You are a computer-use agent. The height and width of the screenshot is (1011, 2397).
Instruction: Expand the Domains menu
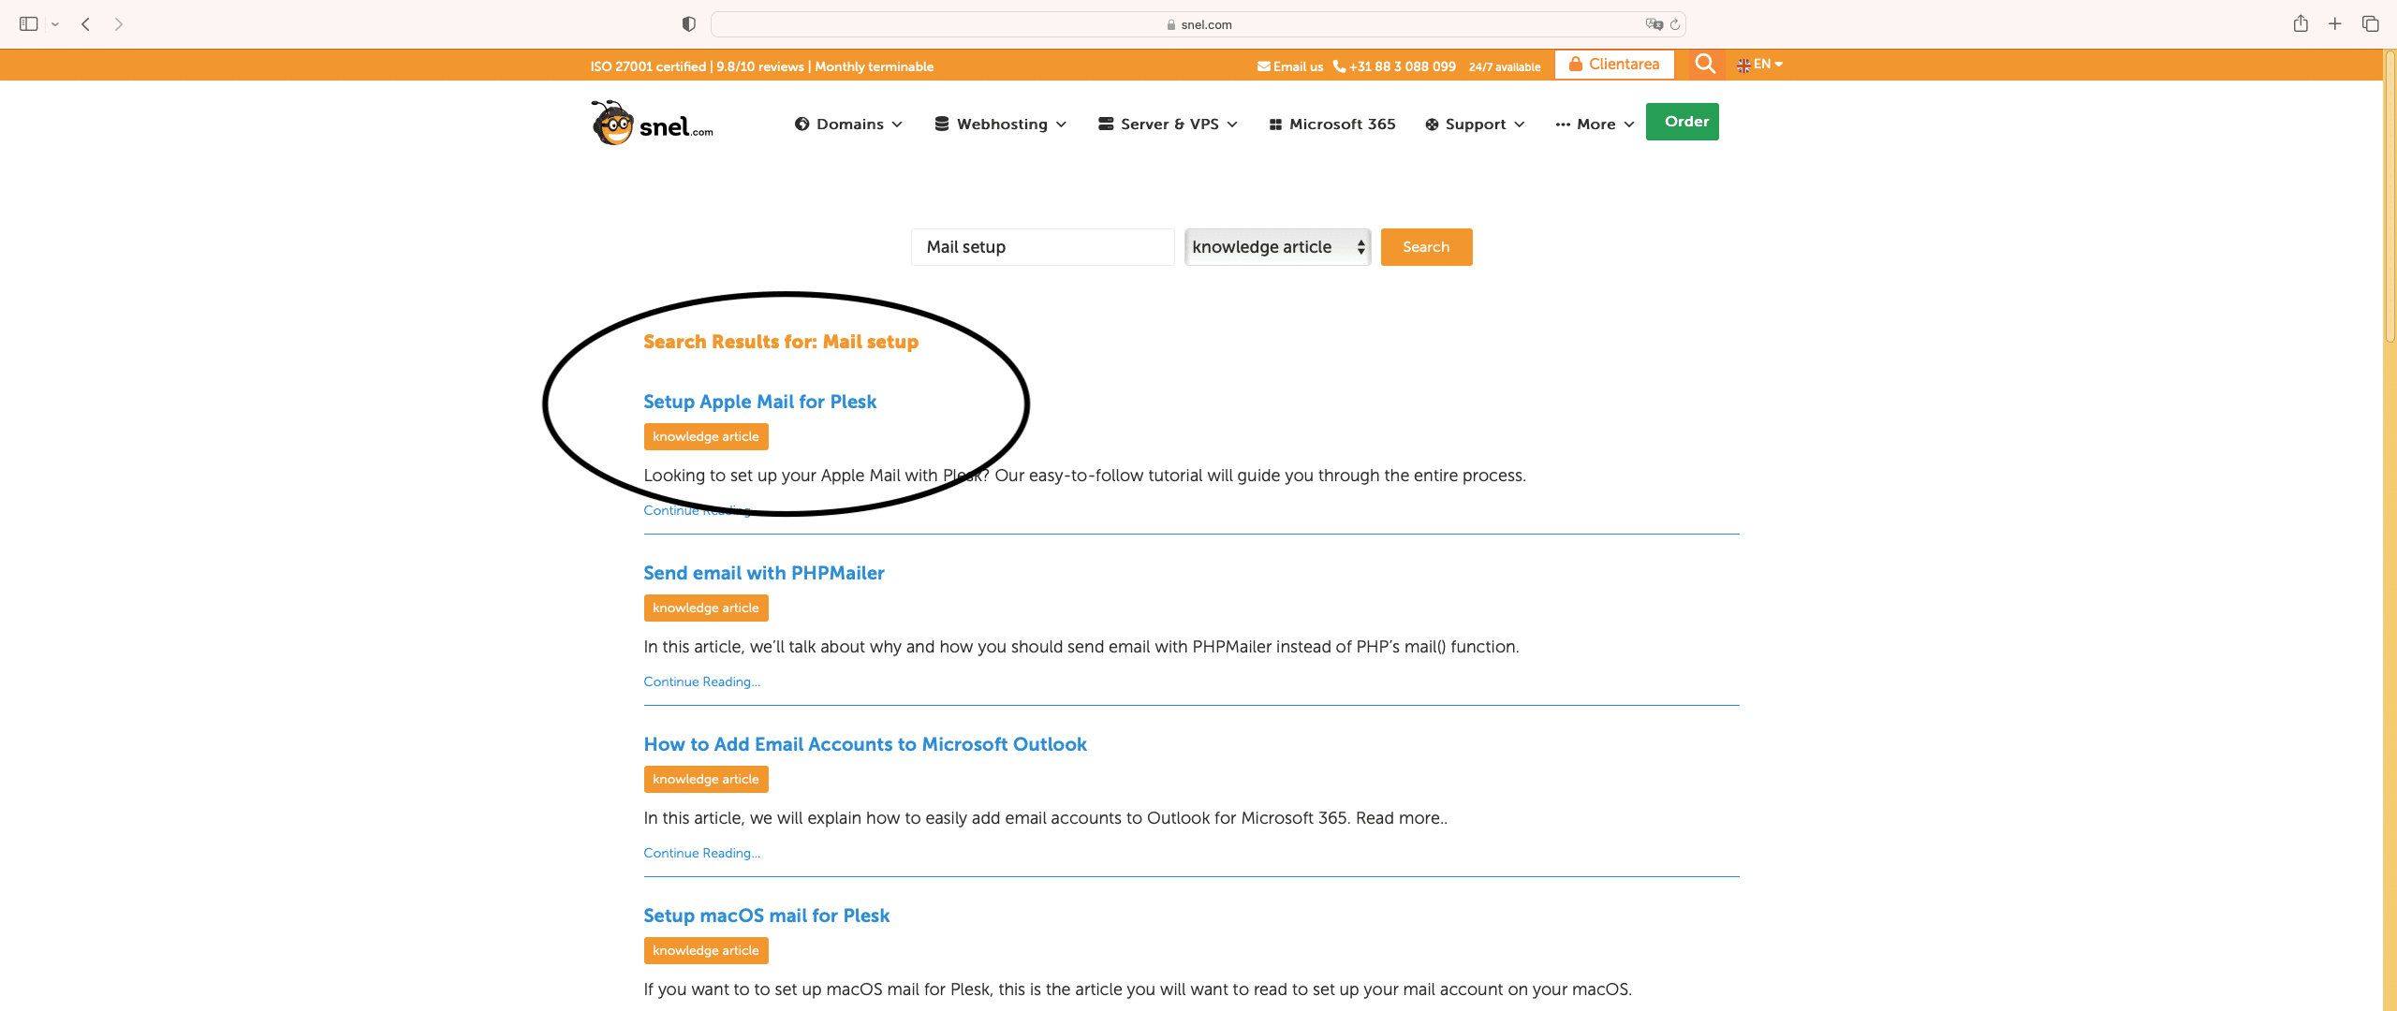pyautogui.click(x=848, y=125)
